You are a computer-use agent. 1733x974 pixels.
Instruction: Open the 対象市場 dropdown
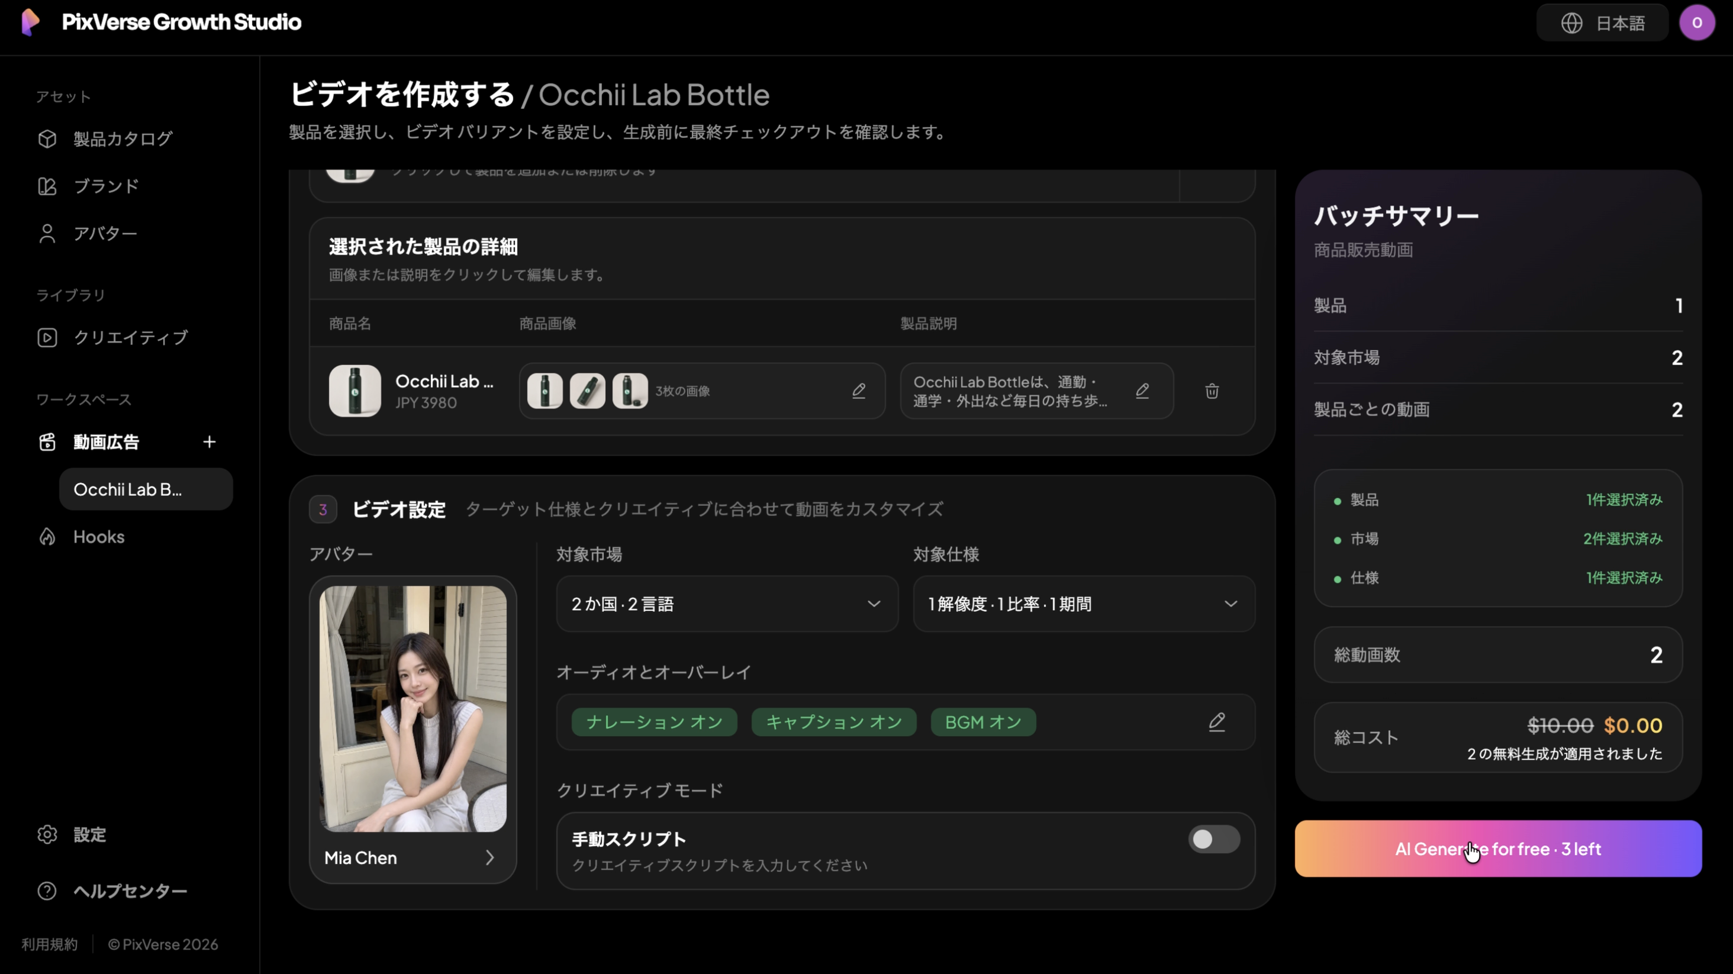coord(727,604)
